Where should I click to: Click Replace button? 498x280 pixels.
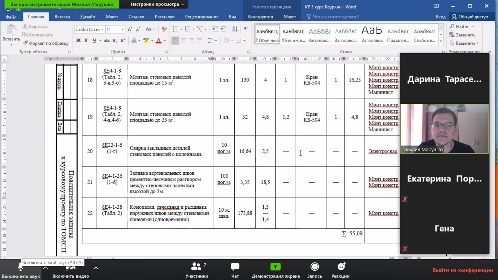pos(462,35)
